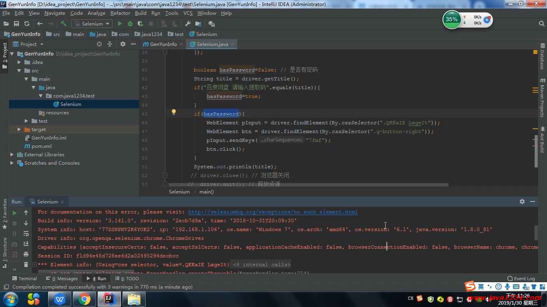Click the Up stack trace arrow

pos(26,213)
